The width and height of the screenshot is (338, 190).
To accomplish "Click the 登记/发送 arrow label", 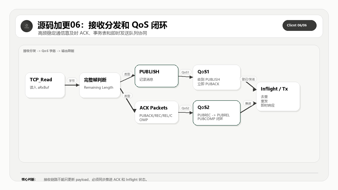I will [x=248, y=79].
